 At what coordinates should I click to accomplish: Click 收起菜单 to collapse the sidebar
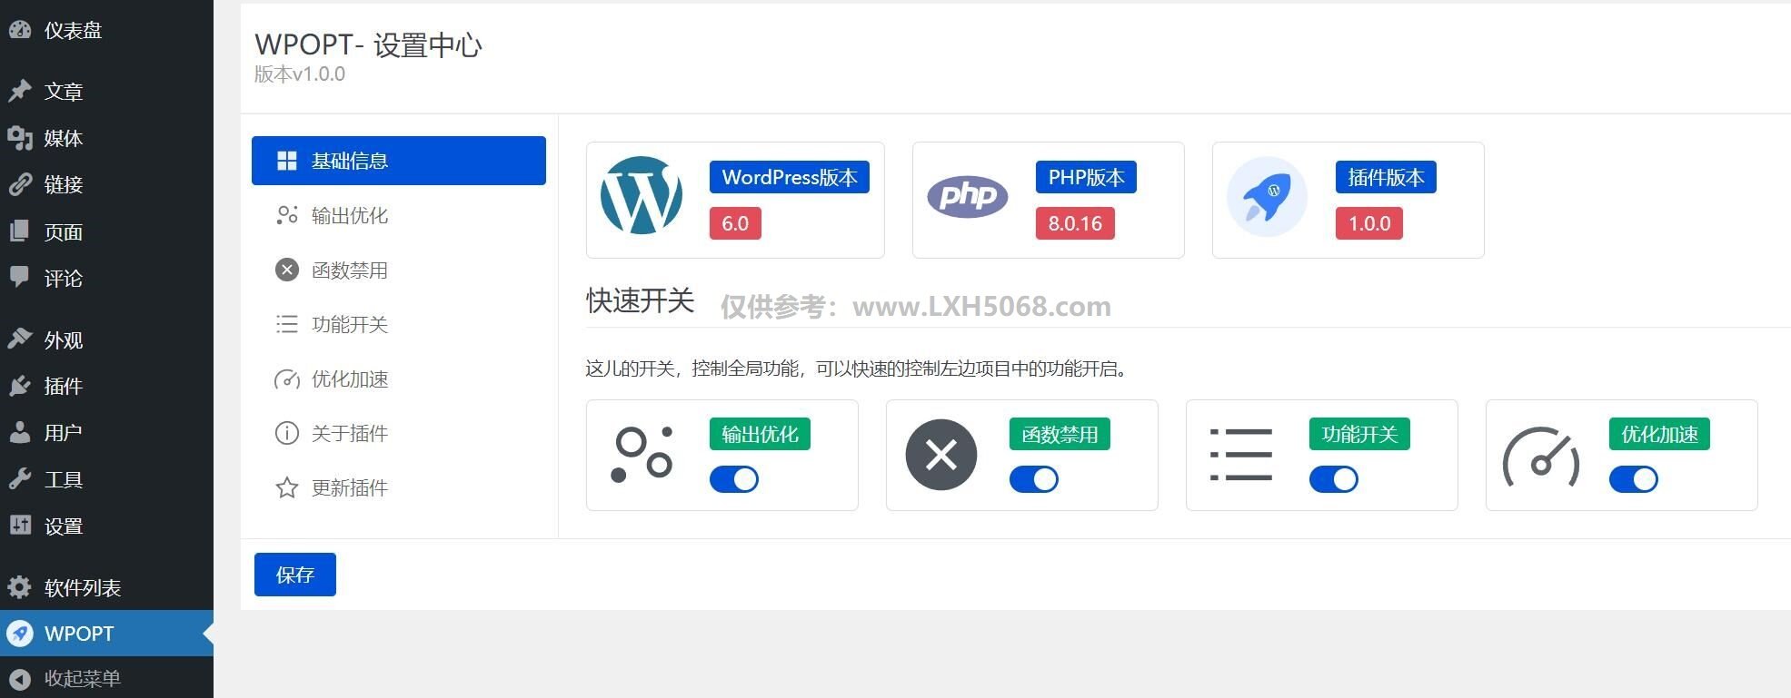[106, 679]
